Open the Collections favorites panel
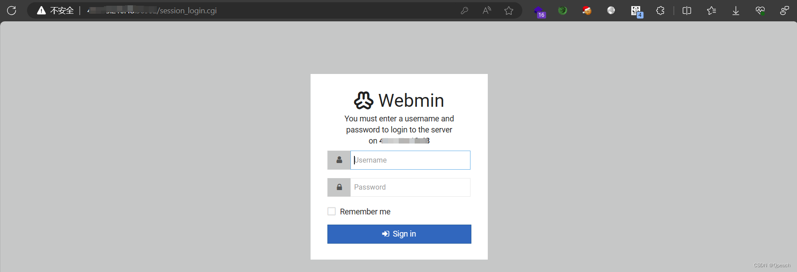Image resolution: width=797 pixels, height=272 pixels. coord(711,10)
